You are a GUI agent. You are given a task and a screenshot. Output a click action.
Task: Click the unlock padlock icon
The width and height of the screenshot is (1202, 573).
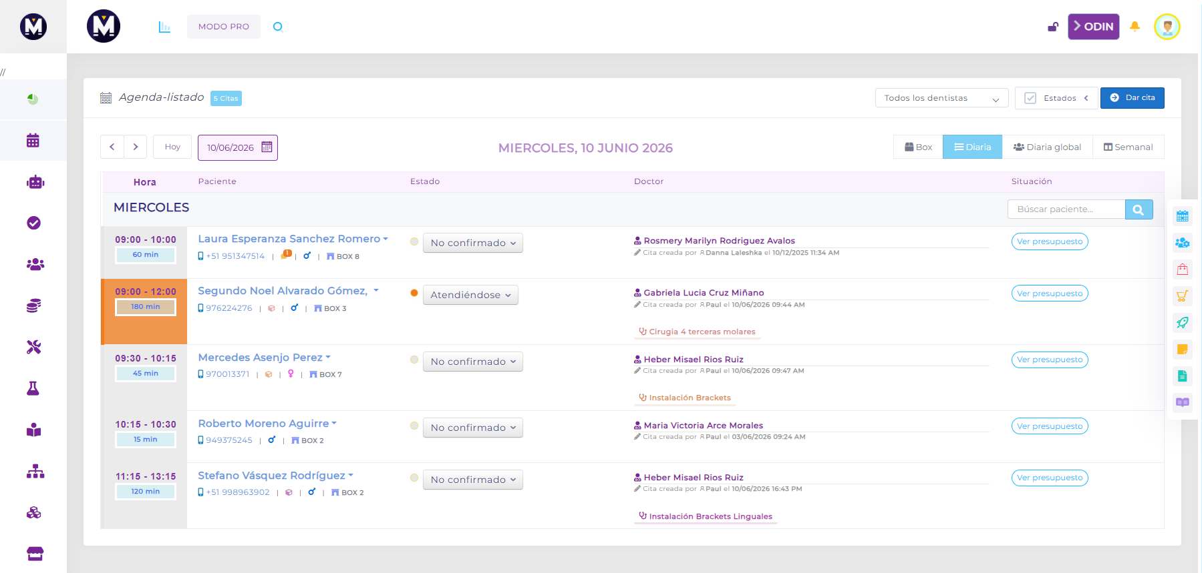click(x=1053, y=27)
